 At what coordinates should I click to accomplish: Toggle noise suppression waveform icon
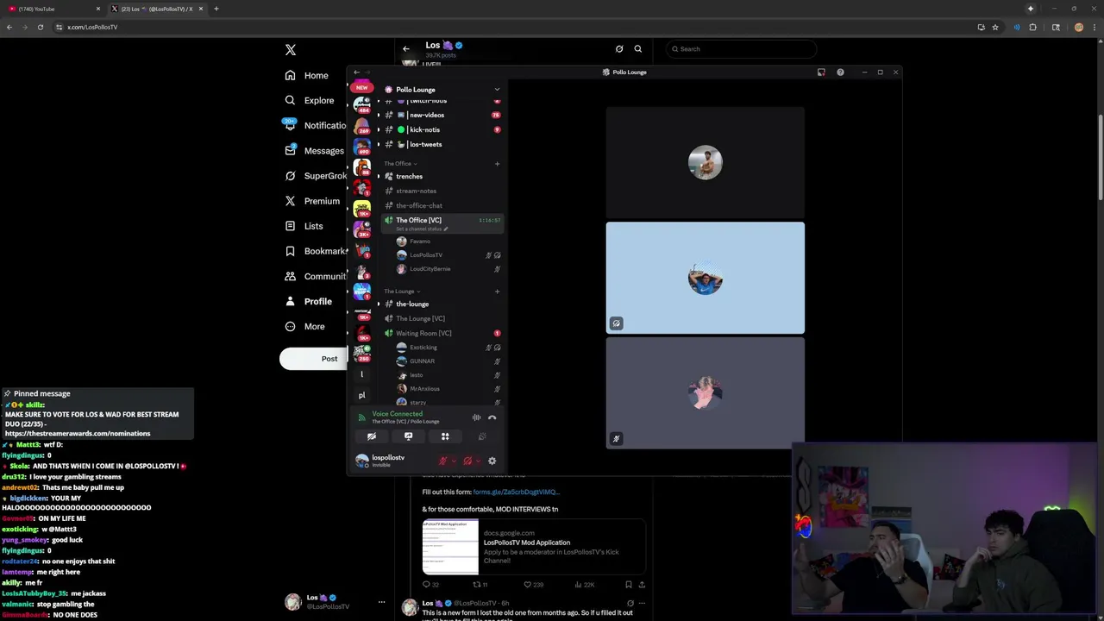tap(476, 417)
